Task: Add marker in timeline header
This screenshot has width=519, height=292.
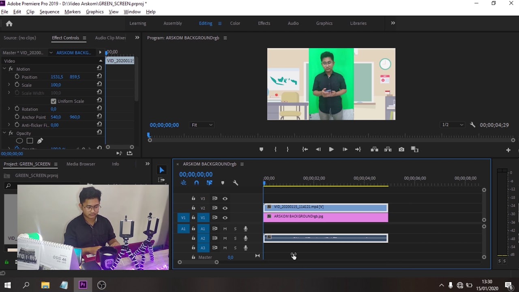Action: [x=223, y=183]
